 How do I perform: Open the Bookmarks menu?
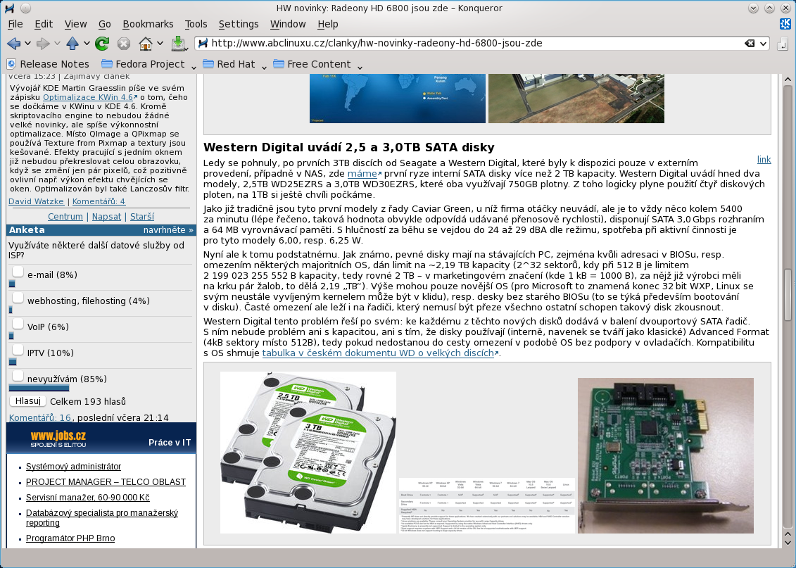pos(149,24)
